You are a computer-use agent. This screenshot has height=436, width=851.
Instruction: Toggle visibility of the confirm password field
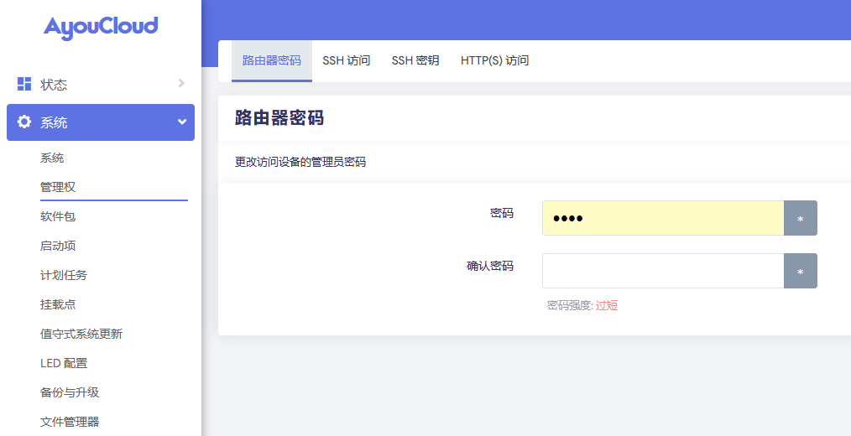point(800,272)
